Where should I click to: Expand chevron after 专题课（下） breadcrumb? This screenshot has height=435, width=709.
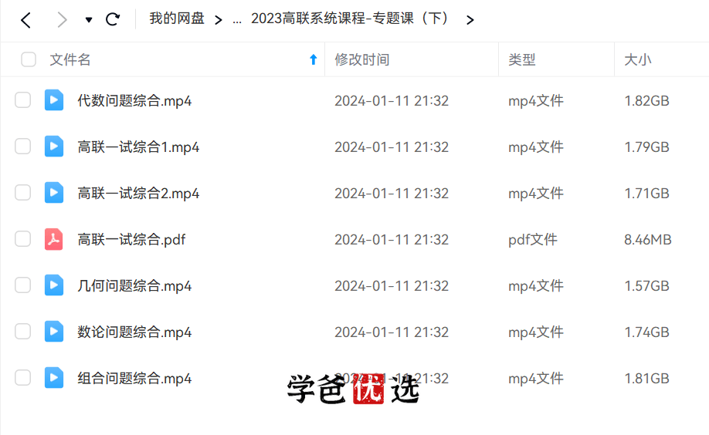coord(470,20)
